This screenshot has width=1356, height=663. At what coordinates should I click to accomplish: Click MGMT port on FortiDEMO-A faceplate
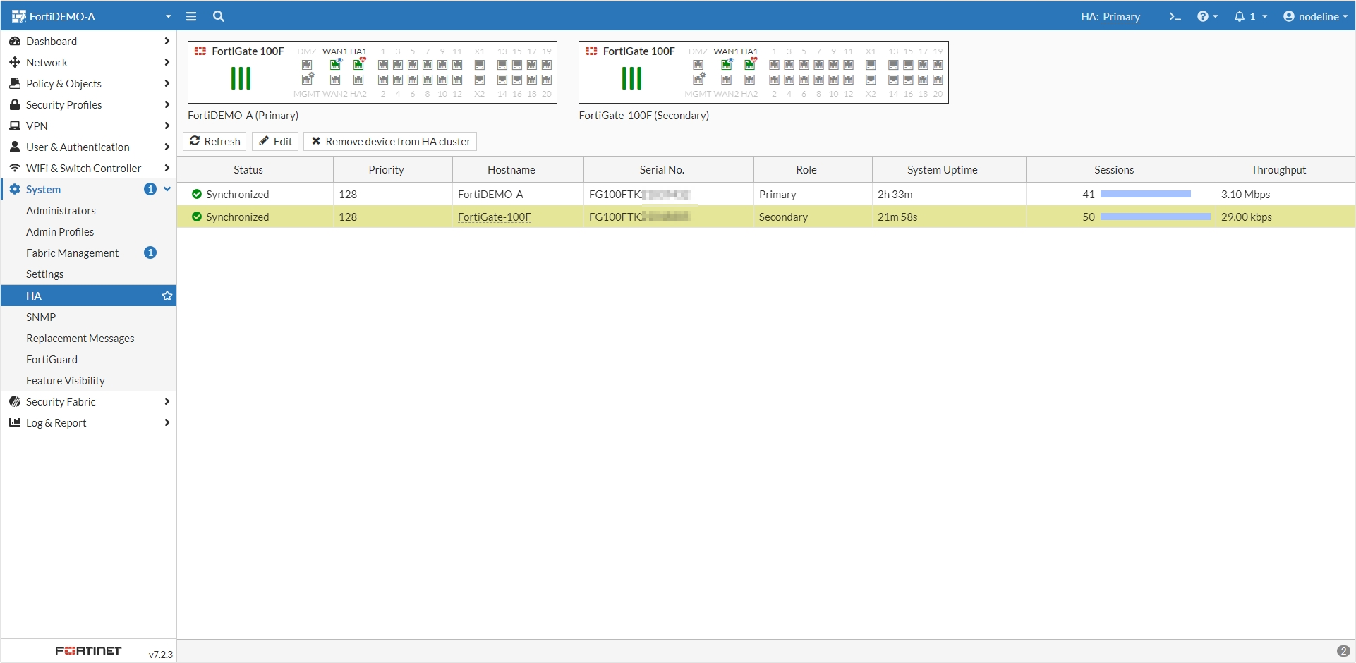307,79
